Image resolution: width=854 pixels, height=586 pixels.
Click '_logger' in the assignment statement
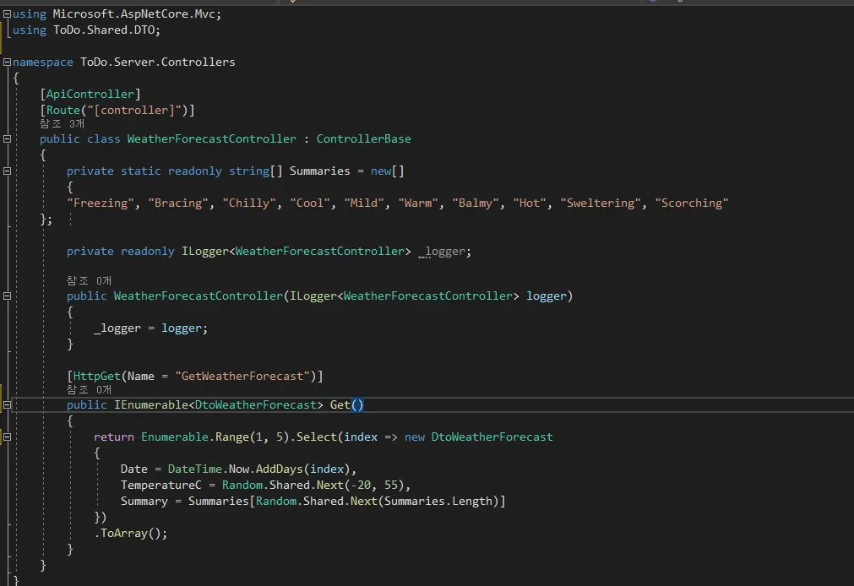click(117, 328)
